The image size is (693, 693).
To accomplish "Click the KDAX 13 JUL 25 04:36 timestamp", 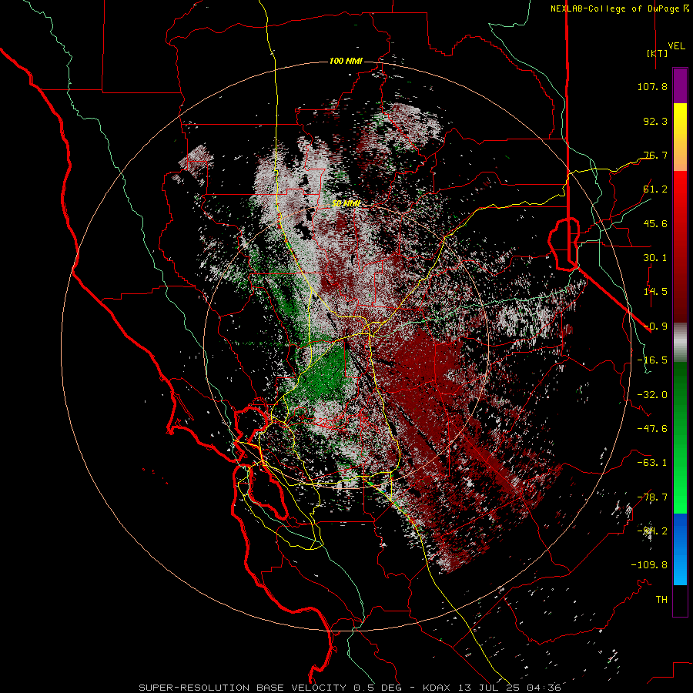I will (x=492, y=688).
